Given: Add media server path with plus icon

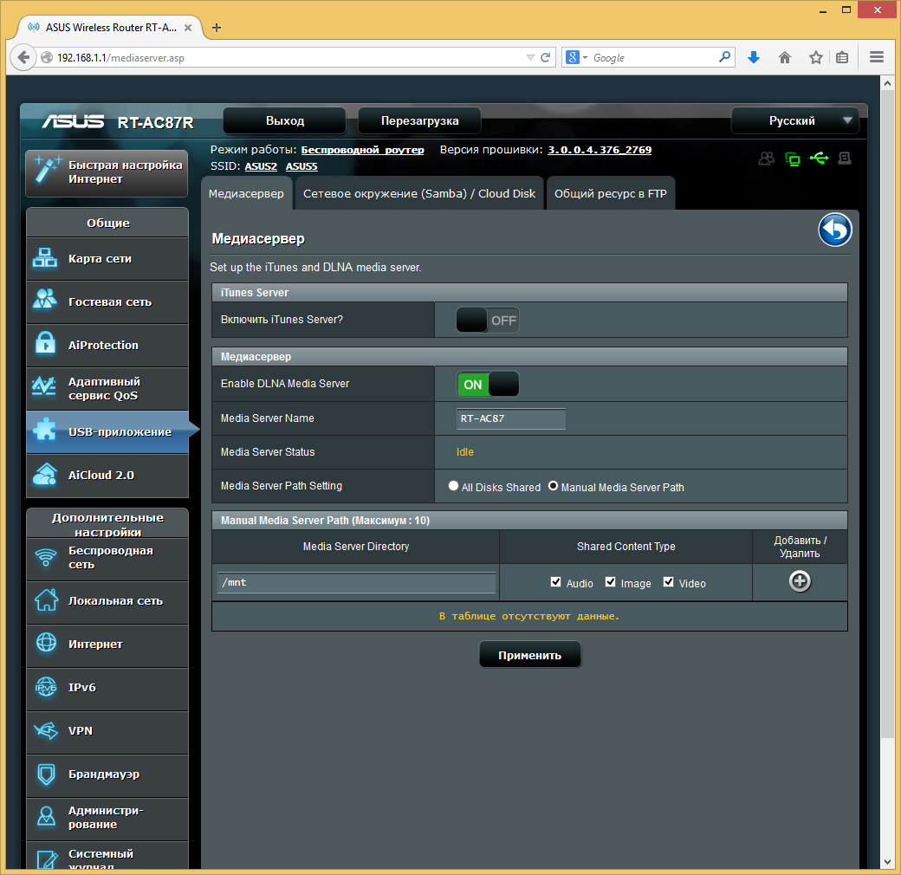Looking at the screenshot, I should coord(800,581).
